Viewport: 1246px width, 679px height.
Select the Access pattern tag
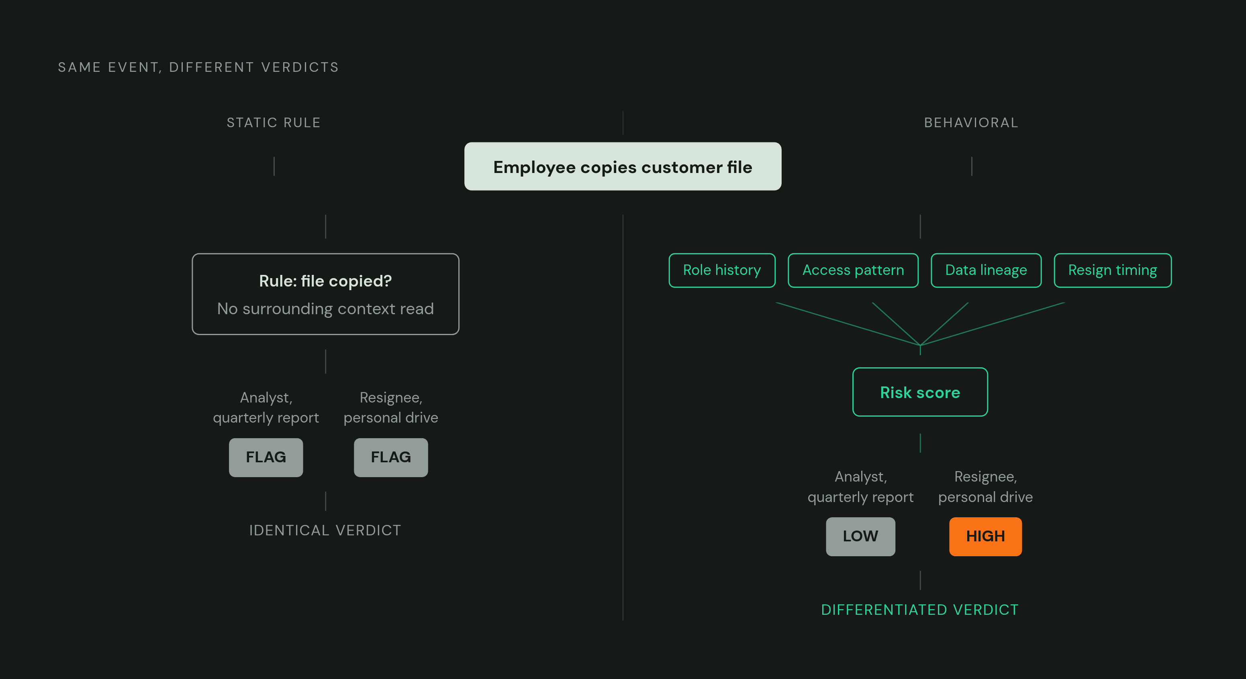[x=853, y=270]
